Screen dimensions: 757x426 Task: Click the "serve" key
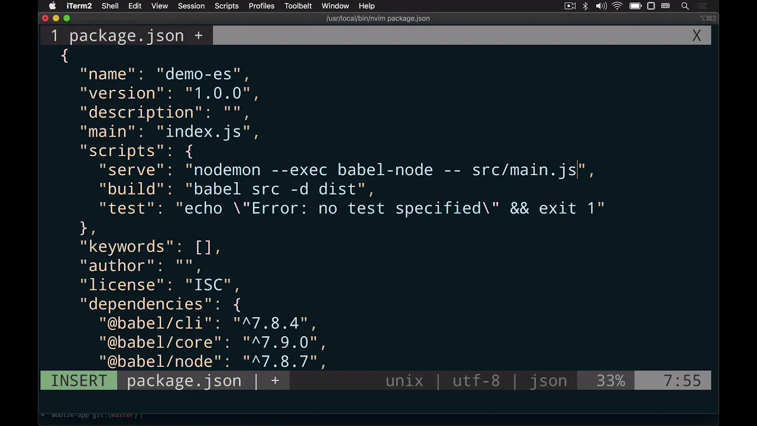(x=131, y=170)
